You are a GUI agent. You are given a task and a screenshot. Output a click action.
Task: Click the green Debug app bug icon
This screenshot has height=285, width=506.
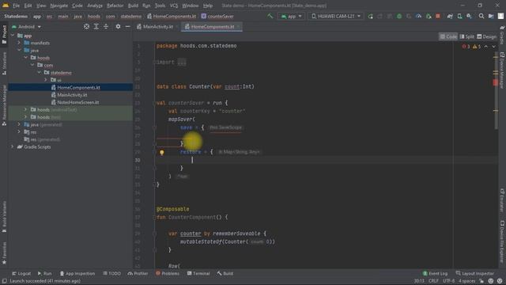[x=399, y=16]
